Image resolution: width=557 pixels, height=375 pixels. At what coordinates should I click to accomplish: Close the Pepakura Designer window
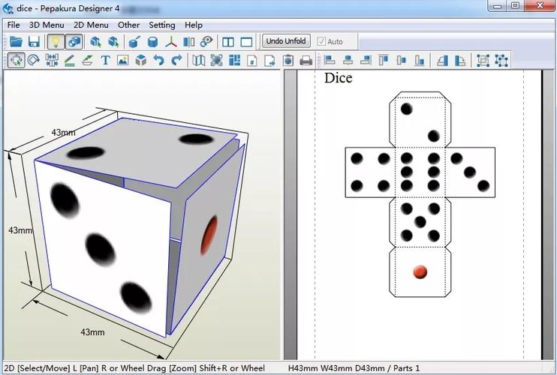coord(540,6)
